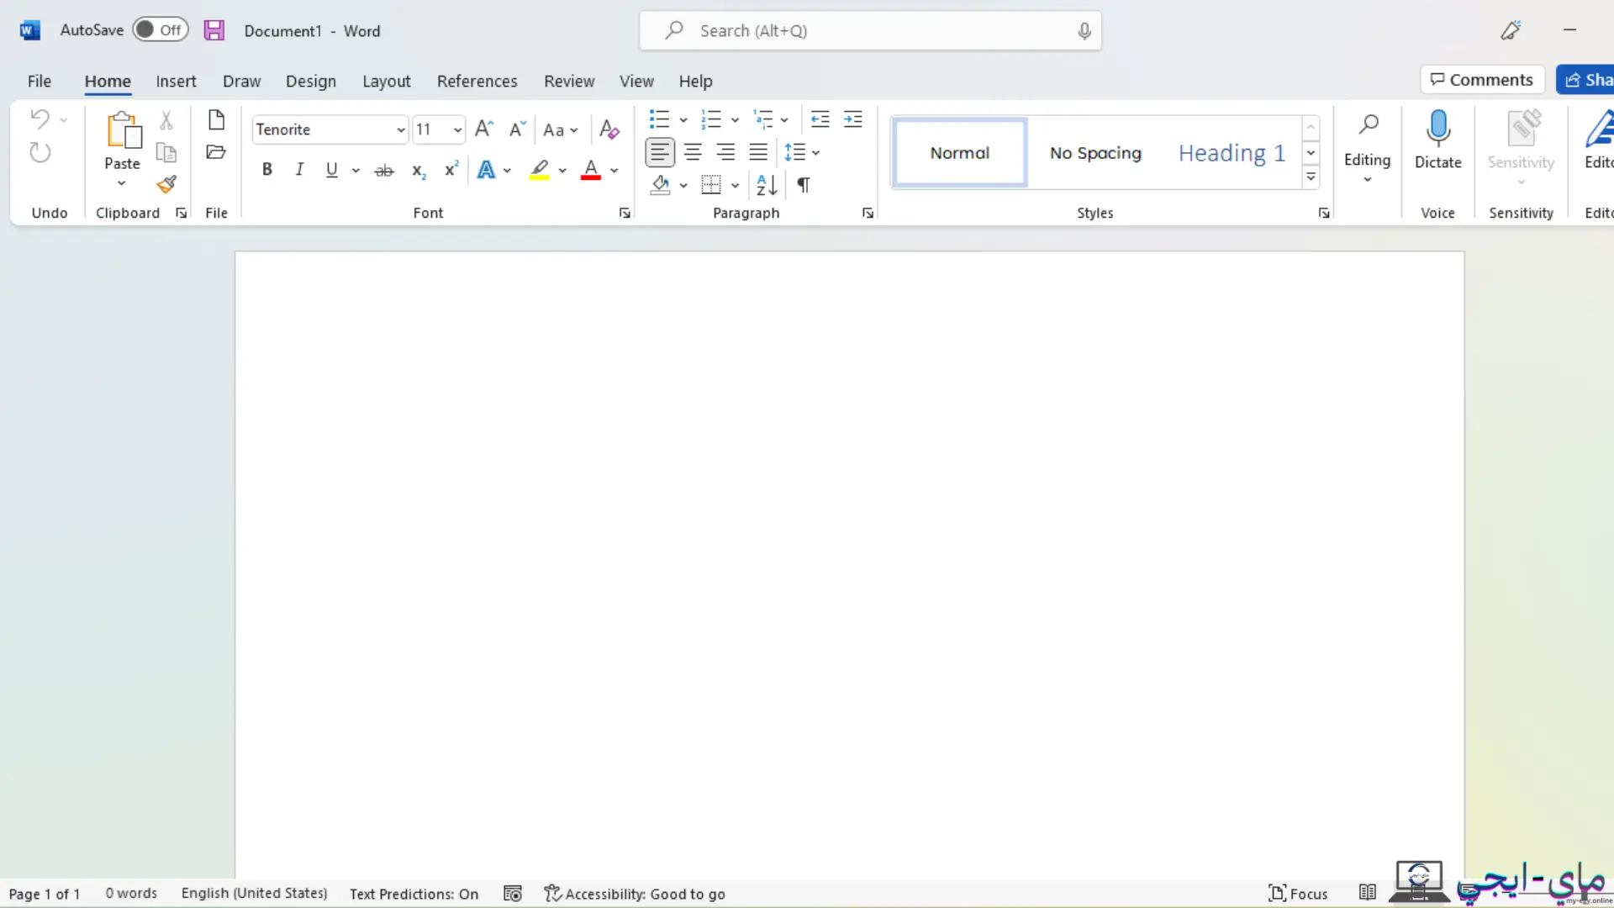
Task: Apply the No Spacing style
Action: click(x=1095, y=153)
